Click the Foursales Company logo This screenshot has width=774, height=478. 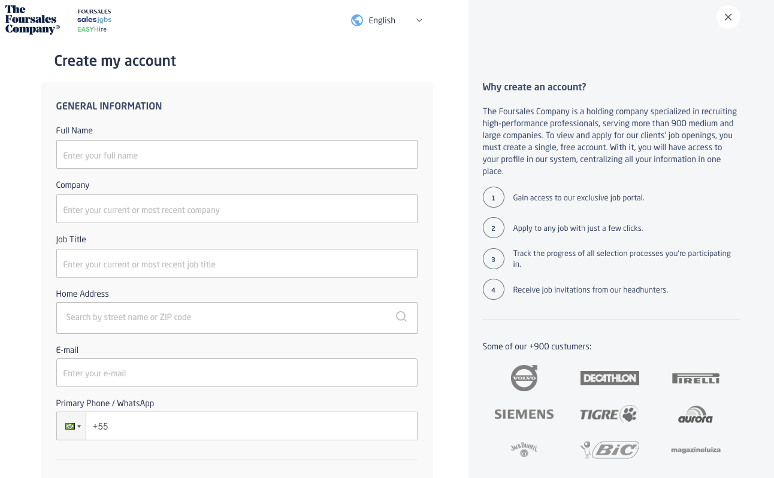(x=32, y=20)
